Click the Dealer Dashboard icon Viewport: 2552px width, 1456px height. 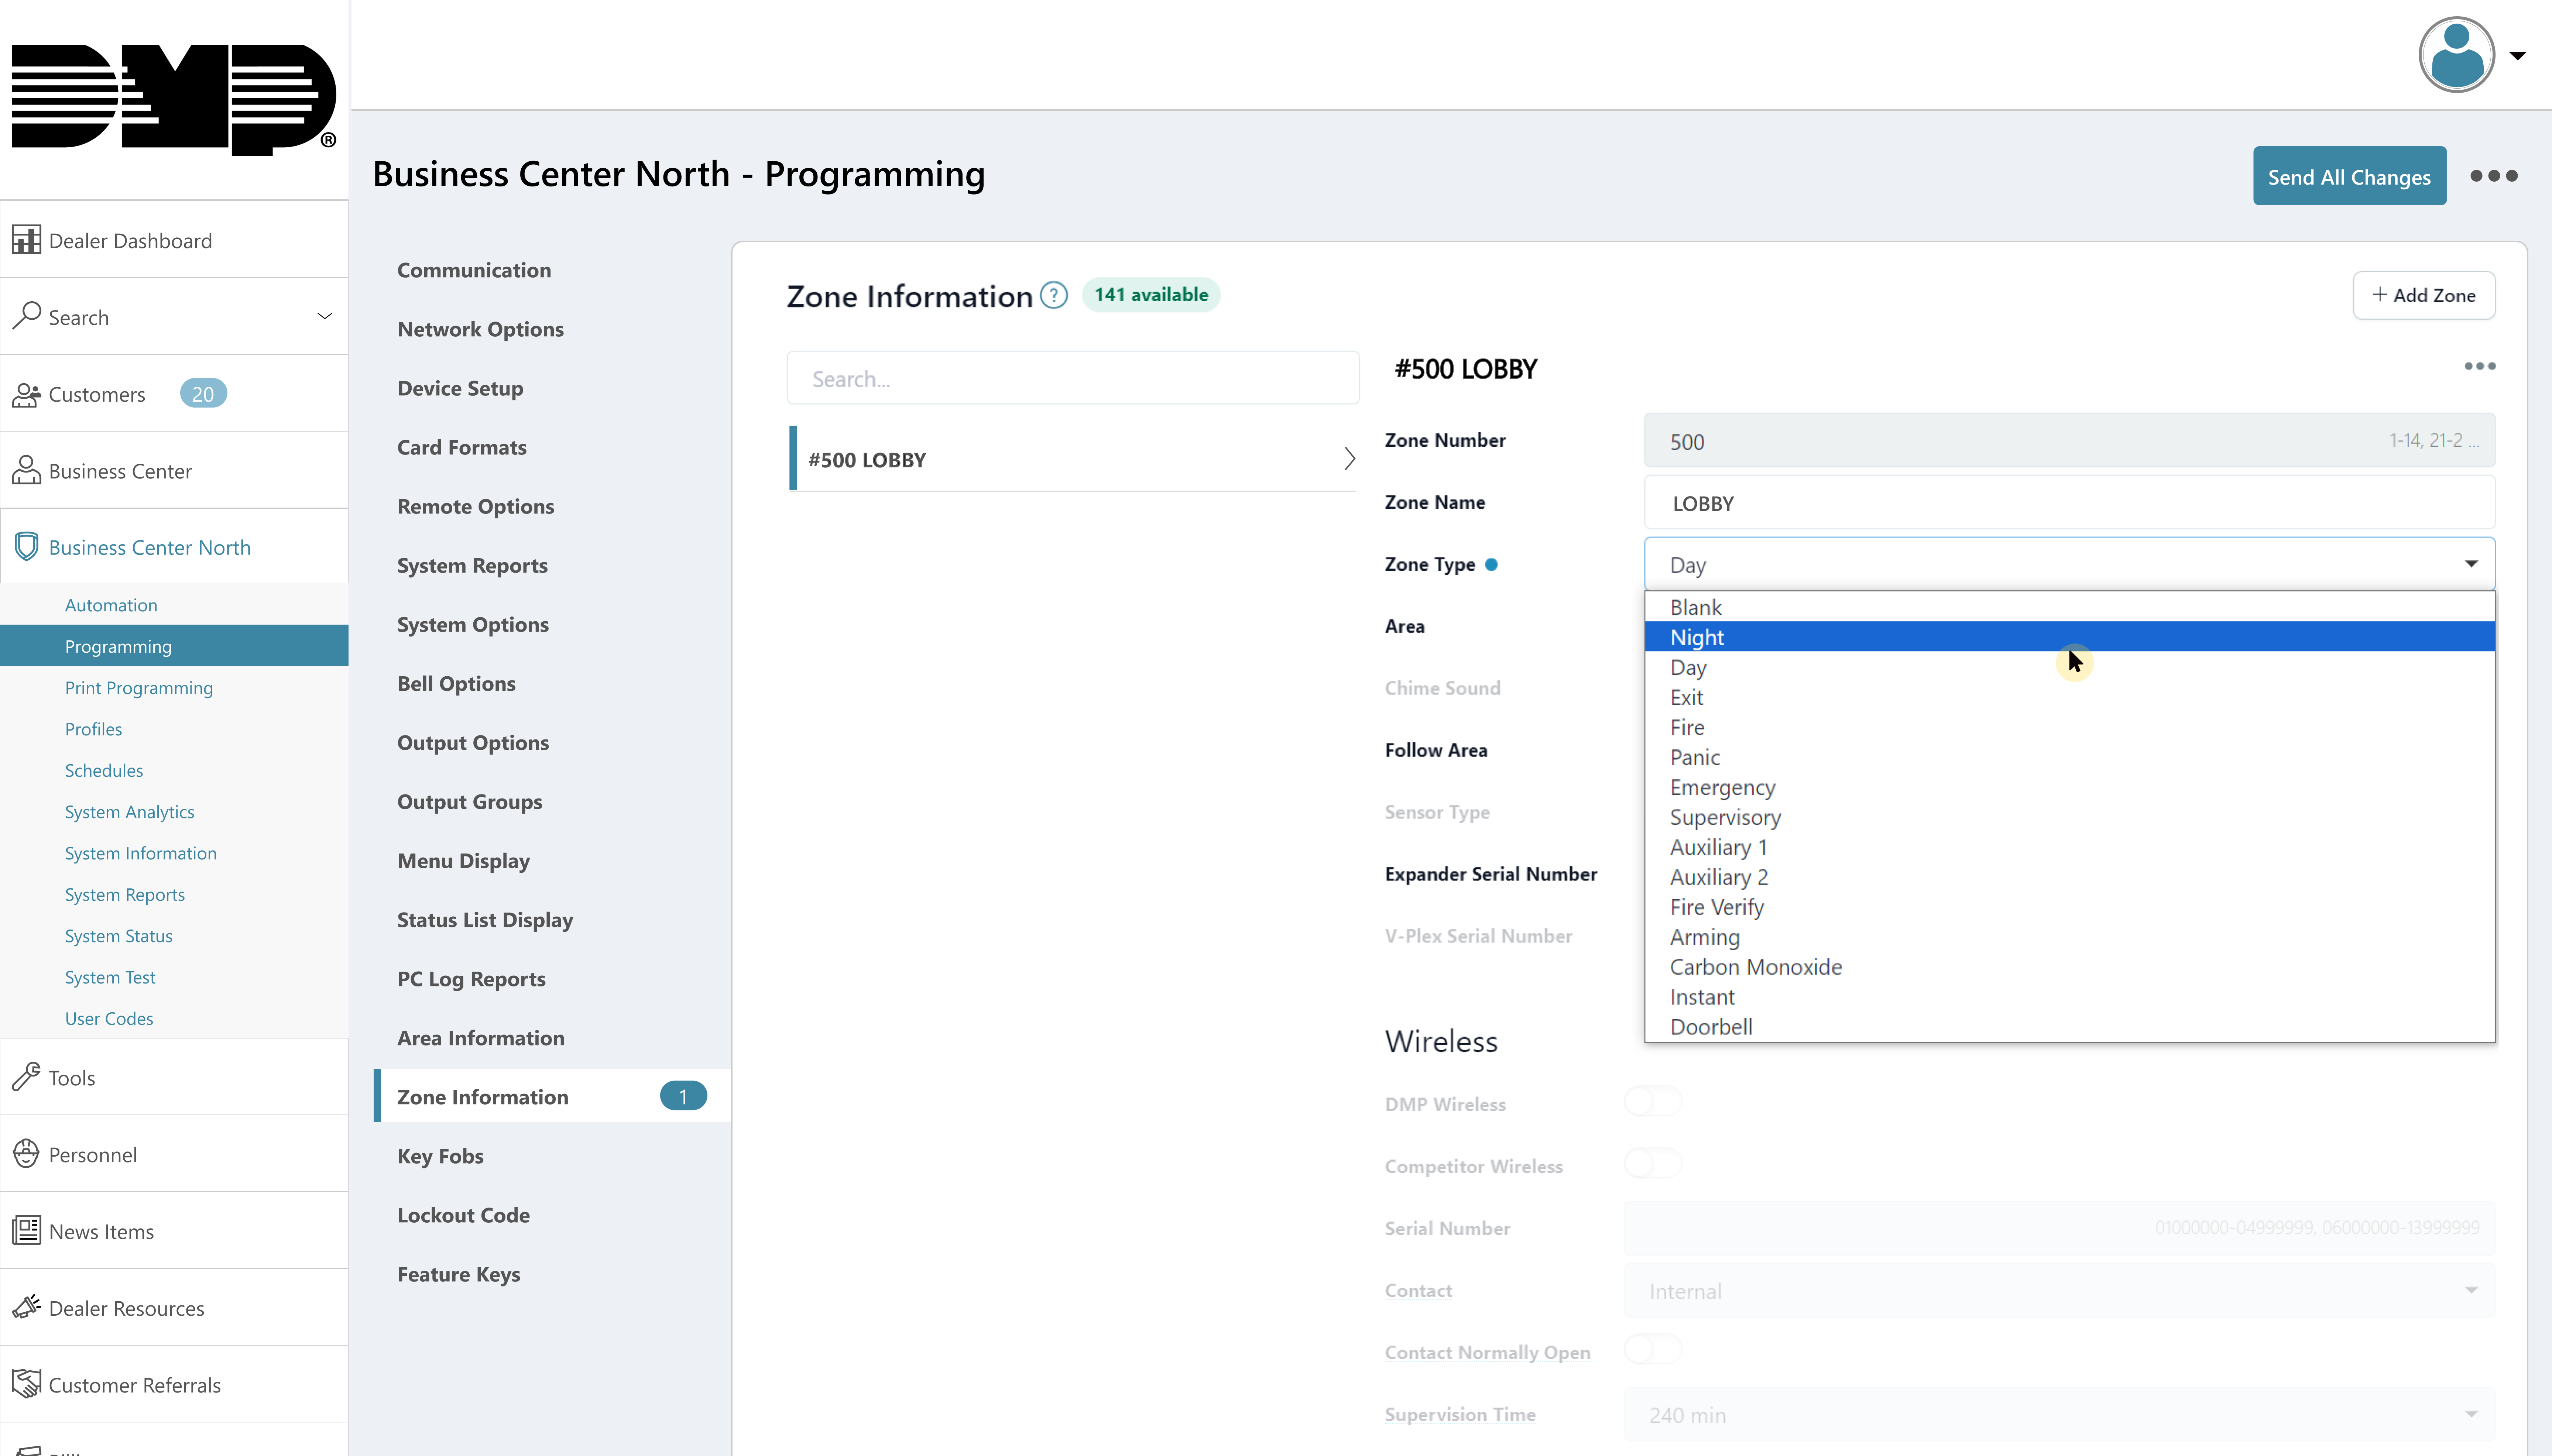(26, 240)
